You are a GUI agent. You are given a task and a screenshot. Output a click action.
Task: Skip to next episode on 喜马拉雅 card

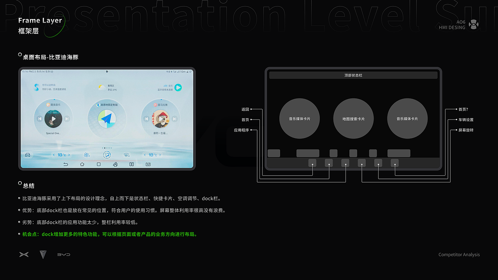click(x=175, y=119)
